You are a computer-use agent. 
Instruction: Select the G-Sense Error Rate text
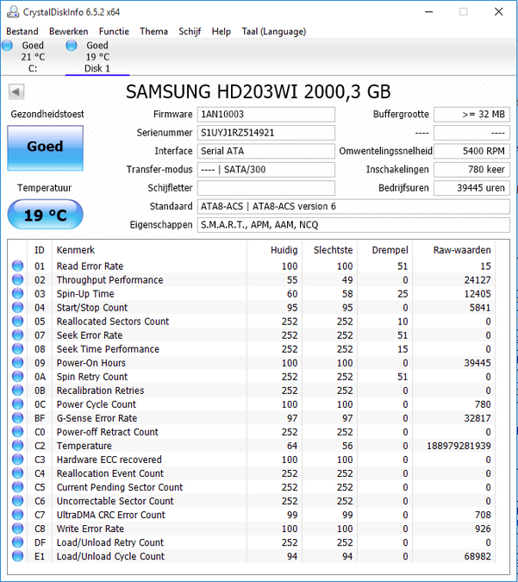pyautogui.click(x=97, y=418)
